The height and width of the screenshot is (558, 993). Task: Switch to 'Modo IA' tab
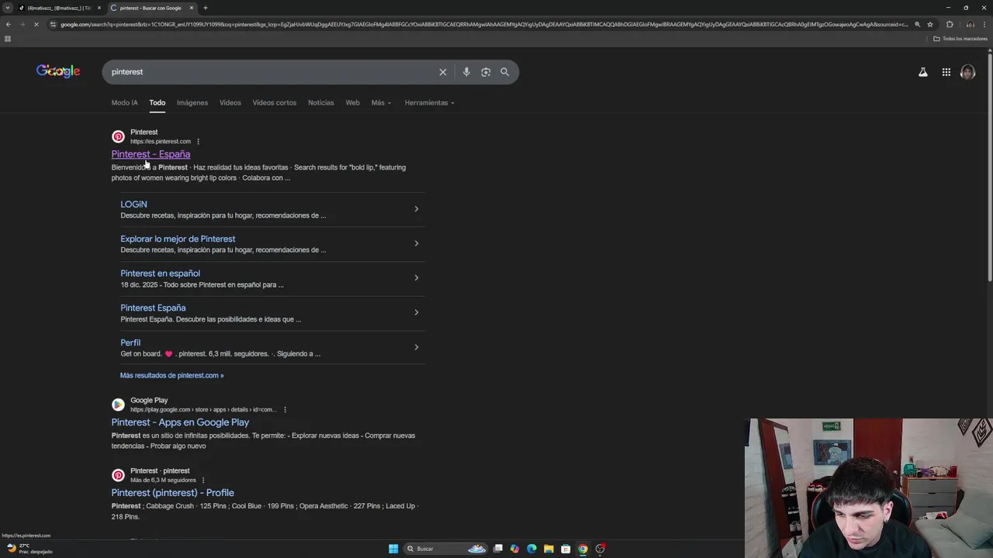124,102
